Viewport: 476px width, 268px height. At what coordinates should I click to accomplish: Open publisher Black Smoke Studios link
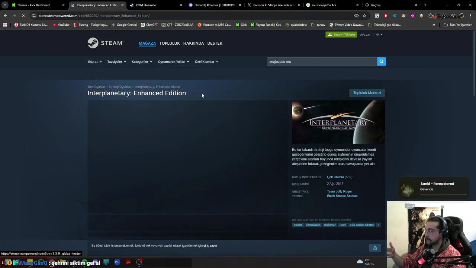(342, 196)
